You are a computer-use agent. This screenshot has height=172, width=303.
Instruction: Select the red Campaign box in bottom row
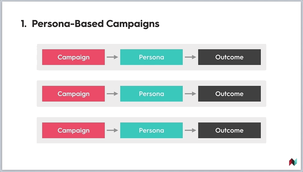(73, 130)
